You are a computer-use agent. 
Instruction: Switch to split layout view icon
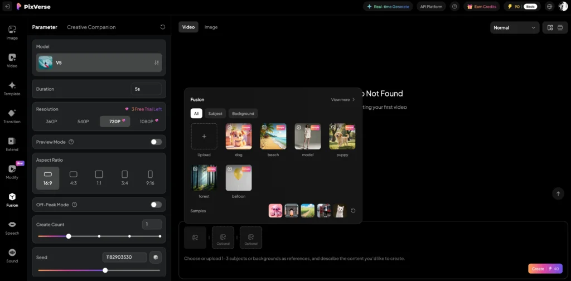(x=550, y=28)
